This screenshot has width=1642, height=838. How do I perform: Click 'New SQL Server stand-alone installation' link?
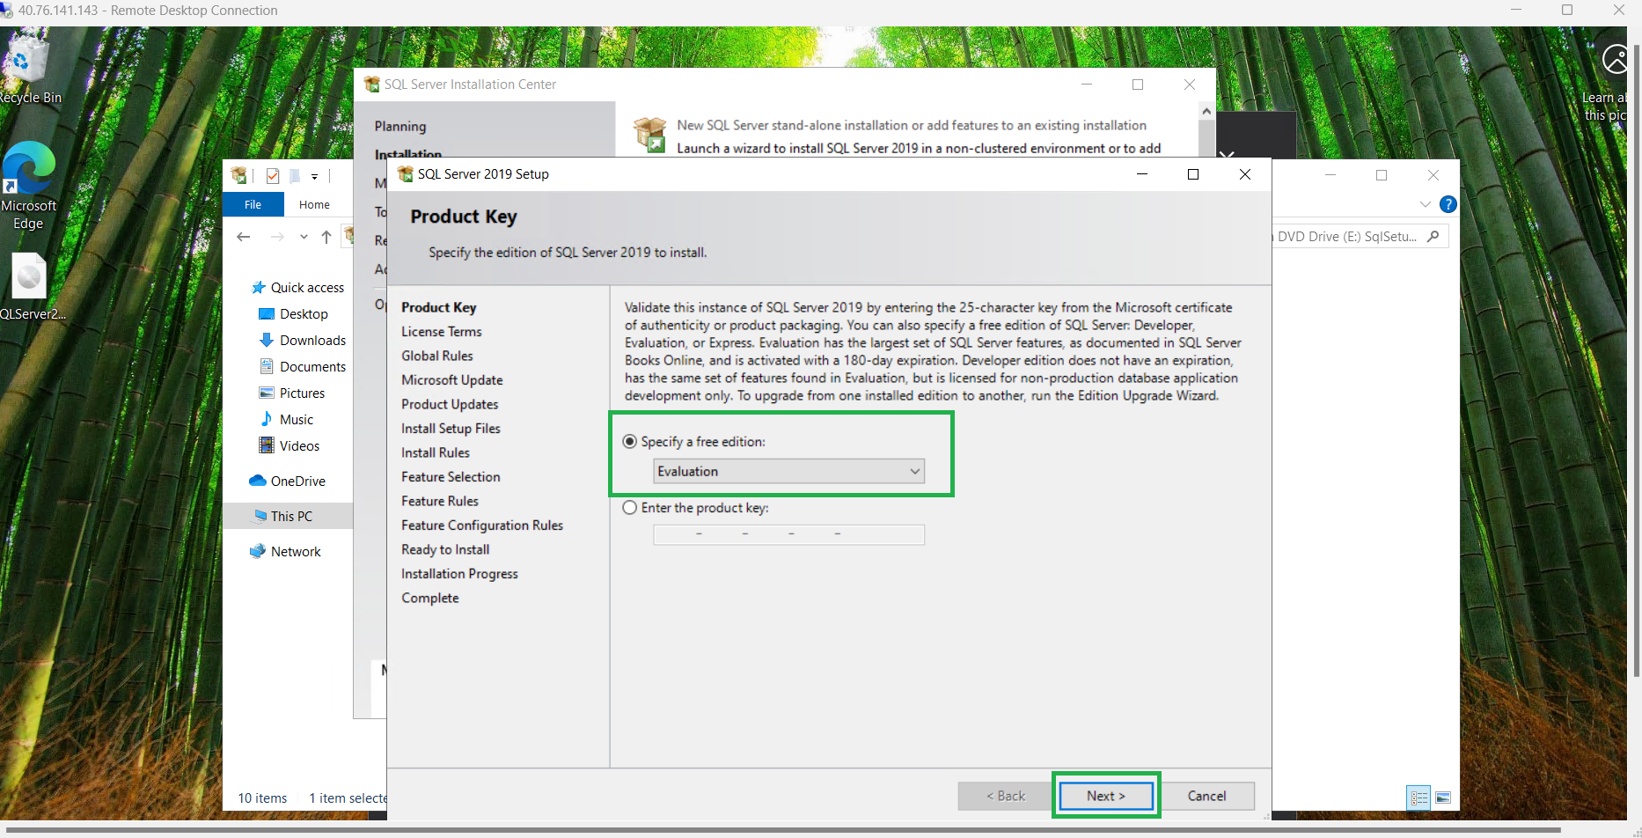point(912,125)
